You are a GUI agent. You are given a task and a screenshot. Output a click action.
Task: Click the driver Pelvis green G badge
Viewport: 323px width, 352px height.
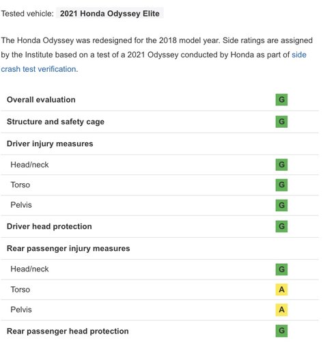(281, 205)
